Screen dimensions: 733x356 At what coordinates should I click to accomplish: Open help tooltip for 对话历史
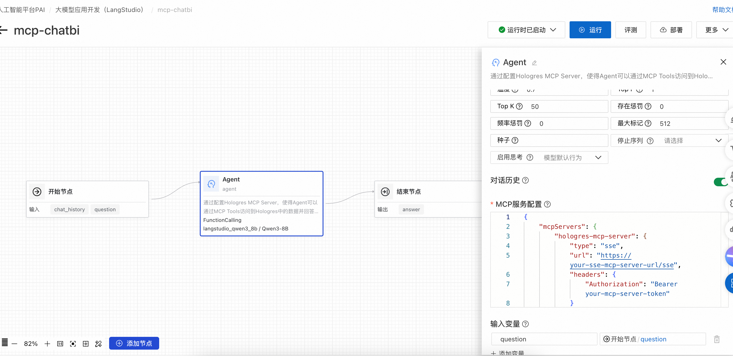pyautogui.click(x=525, y=180)
